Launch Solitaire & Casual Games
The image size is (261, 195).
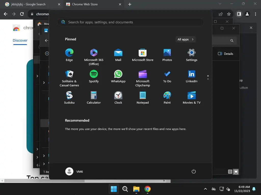[69, 78]
